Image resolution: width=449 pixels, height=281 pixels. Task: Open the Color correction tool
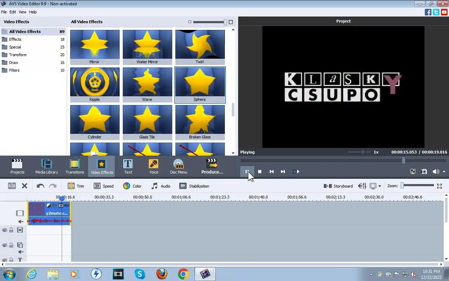pos(132,186)
